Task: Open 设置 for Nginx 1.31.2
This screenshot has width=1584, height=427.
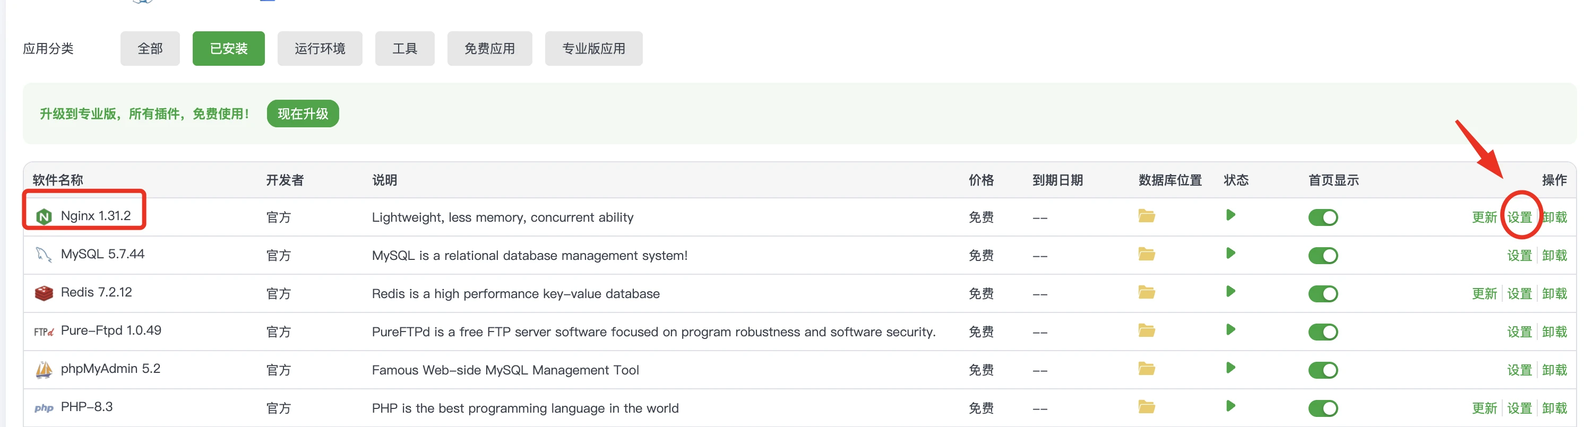Action: click(x=1519, y=217)
